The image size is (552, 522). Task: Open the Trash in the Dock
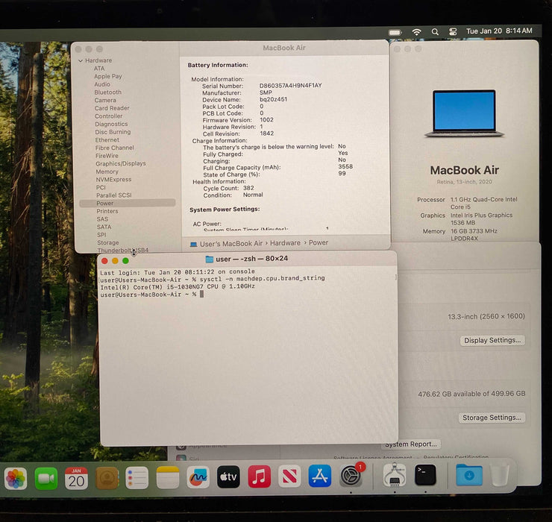[500, 475]
